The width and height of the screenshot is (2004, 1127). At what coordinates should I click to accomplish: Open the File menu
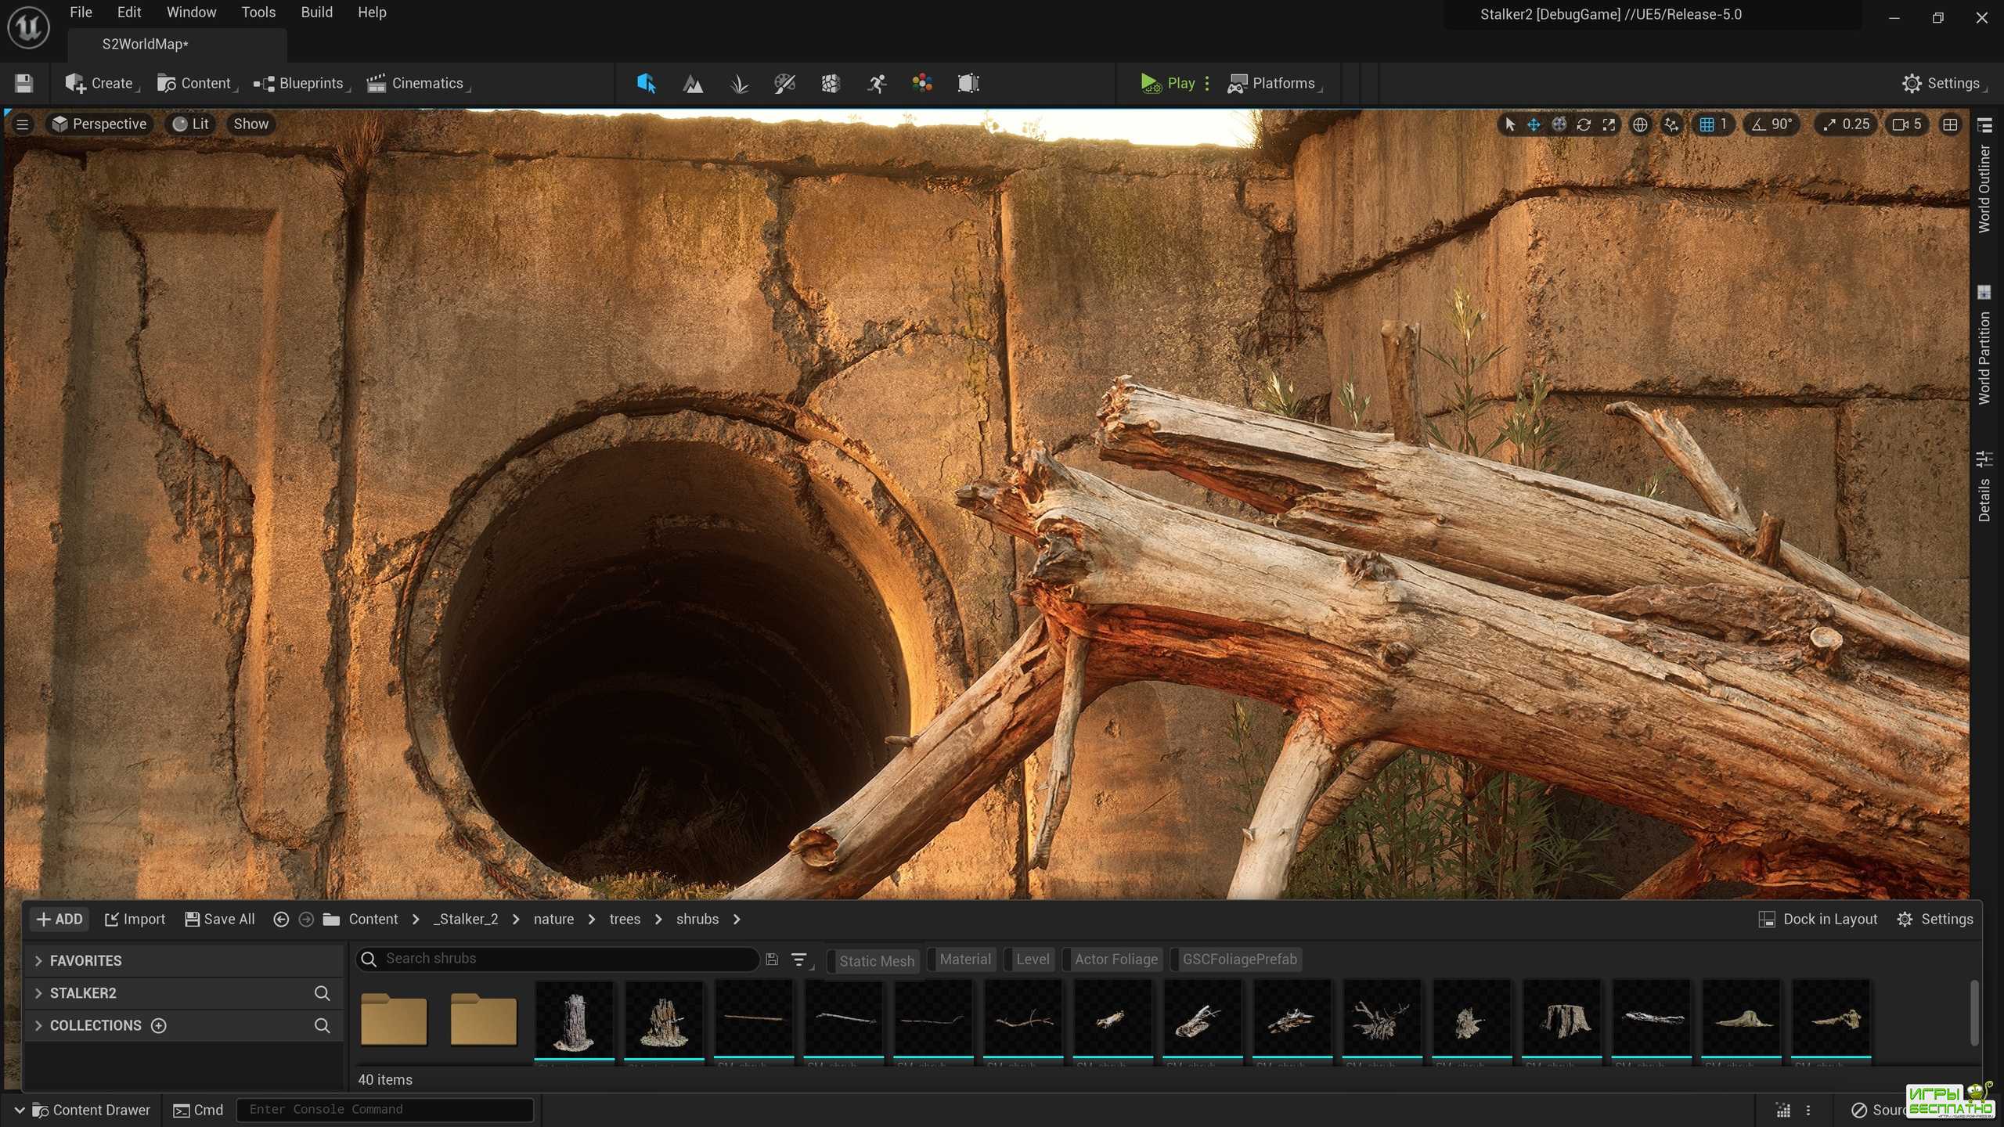click(x=81, y=13)
